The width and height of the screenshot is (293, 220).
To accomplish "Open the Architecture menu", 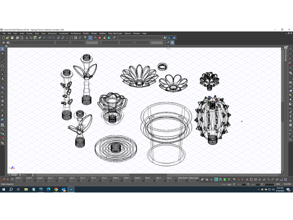I will point(76,34).
